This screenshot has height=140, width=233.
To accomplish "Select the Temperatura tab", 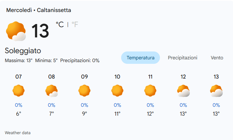I will coord(140,58).
